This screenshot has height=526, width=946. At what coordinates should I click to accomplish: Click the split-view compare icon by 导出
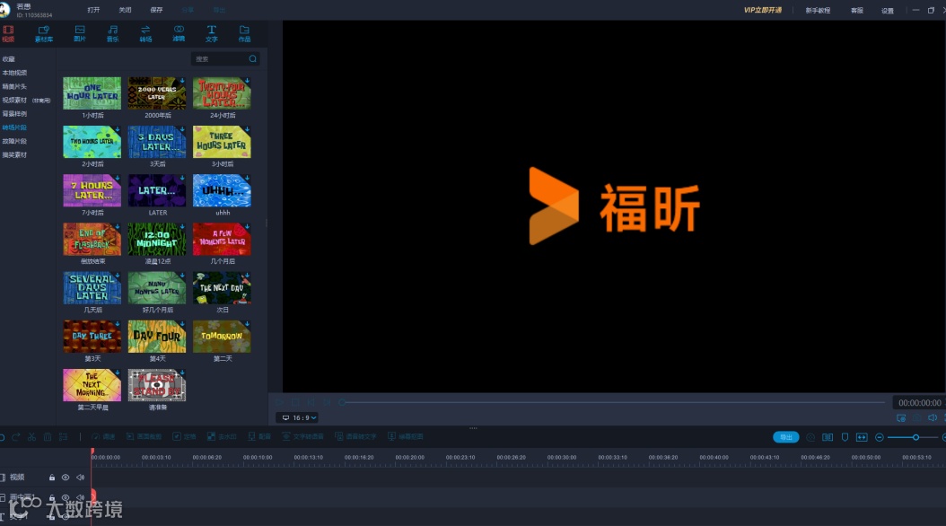click(x=828, y=437)
